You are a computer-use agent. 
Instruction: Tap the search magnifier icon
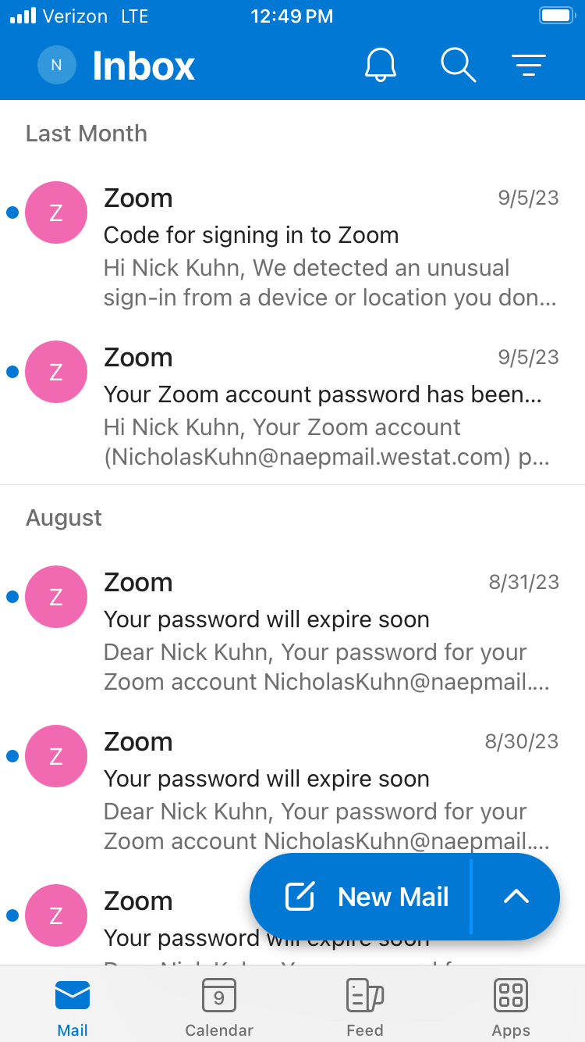[459, 65]
